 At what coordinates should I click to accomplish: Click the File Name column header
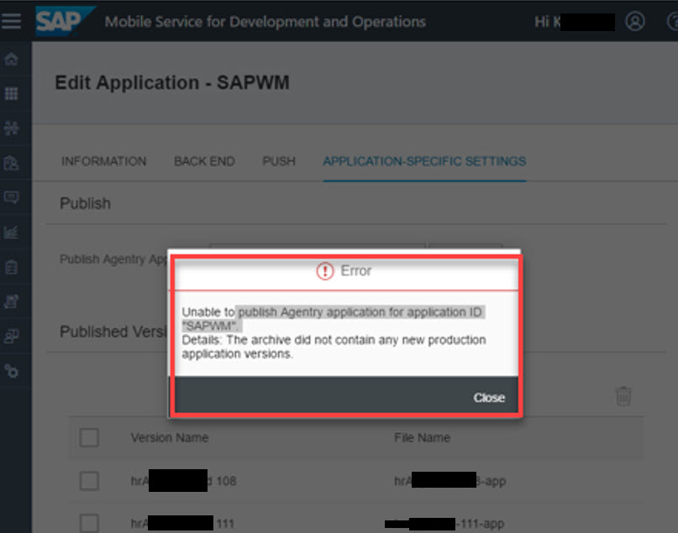click(422, 437)
